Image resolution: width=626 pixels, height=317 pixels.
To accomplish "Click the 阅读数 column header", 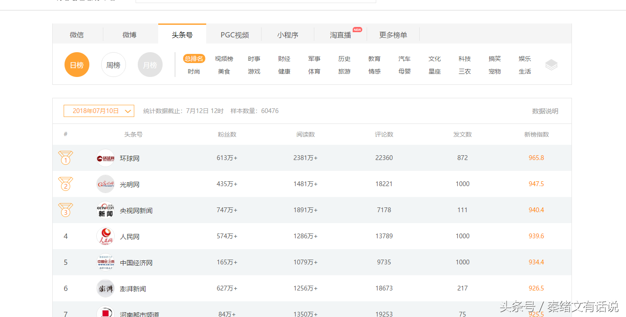I will pyautogui.click(x=306, y=134).
